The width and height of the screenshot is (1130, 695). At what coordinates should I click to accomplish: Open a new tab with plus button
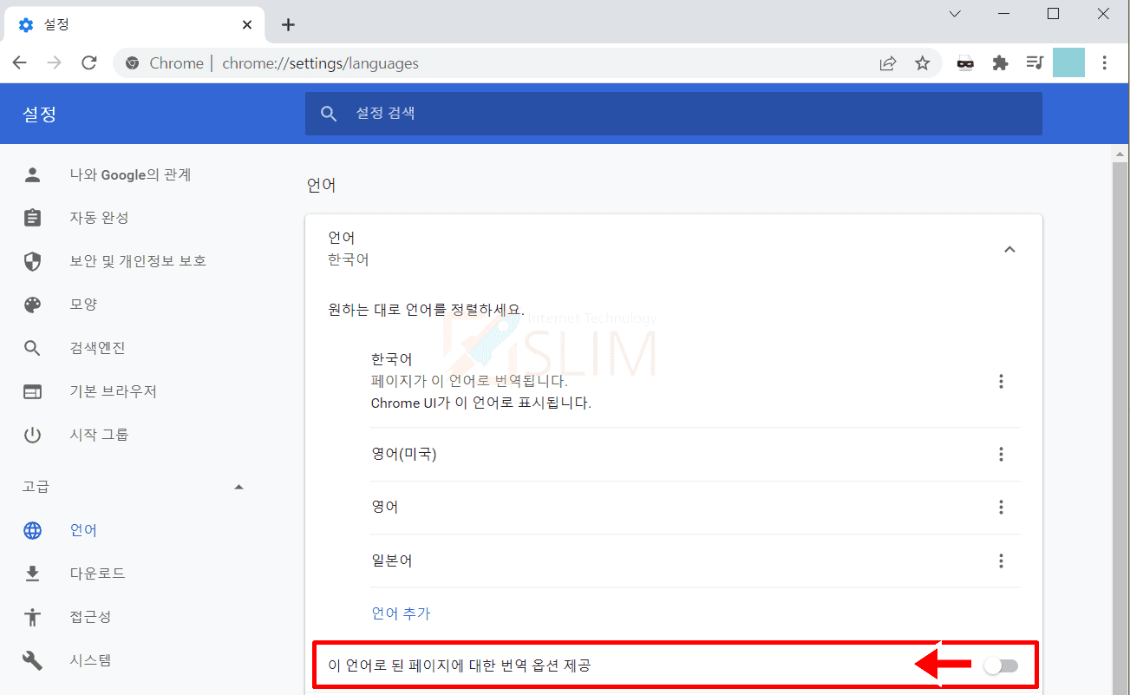tap(289, 24)
